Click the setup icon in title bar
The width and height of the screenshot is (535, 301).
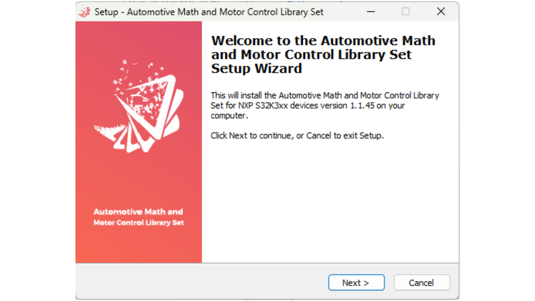85,12
